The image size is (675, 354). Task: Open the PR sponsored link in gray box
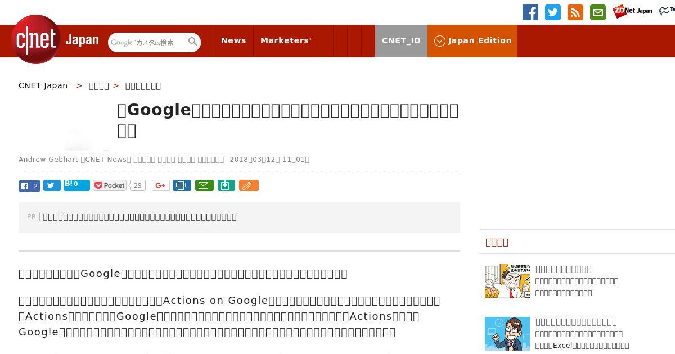tap(139, 217)
